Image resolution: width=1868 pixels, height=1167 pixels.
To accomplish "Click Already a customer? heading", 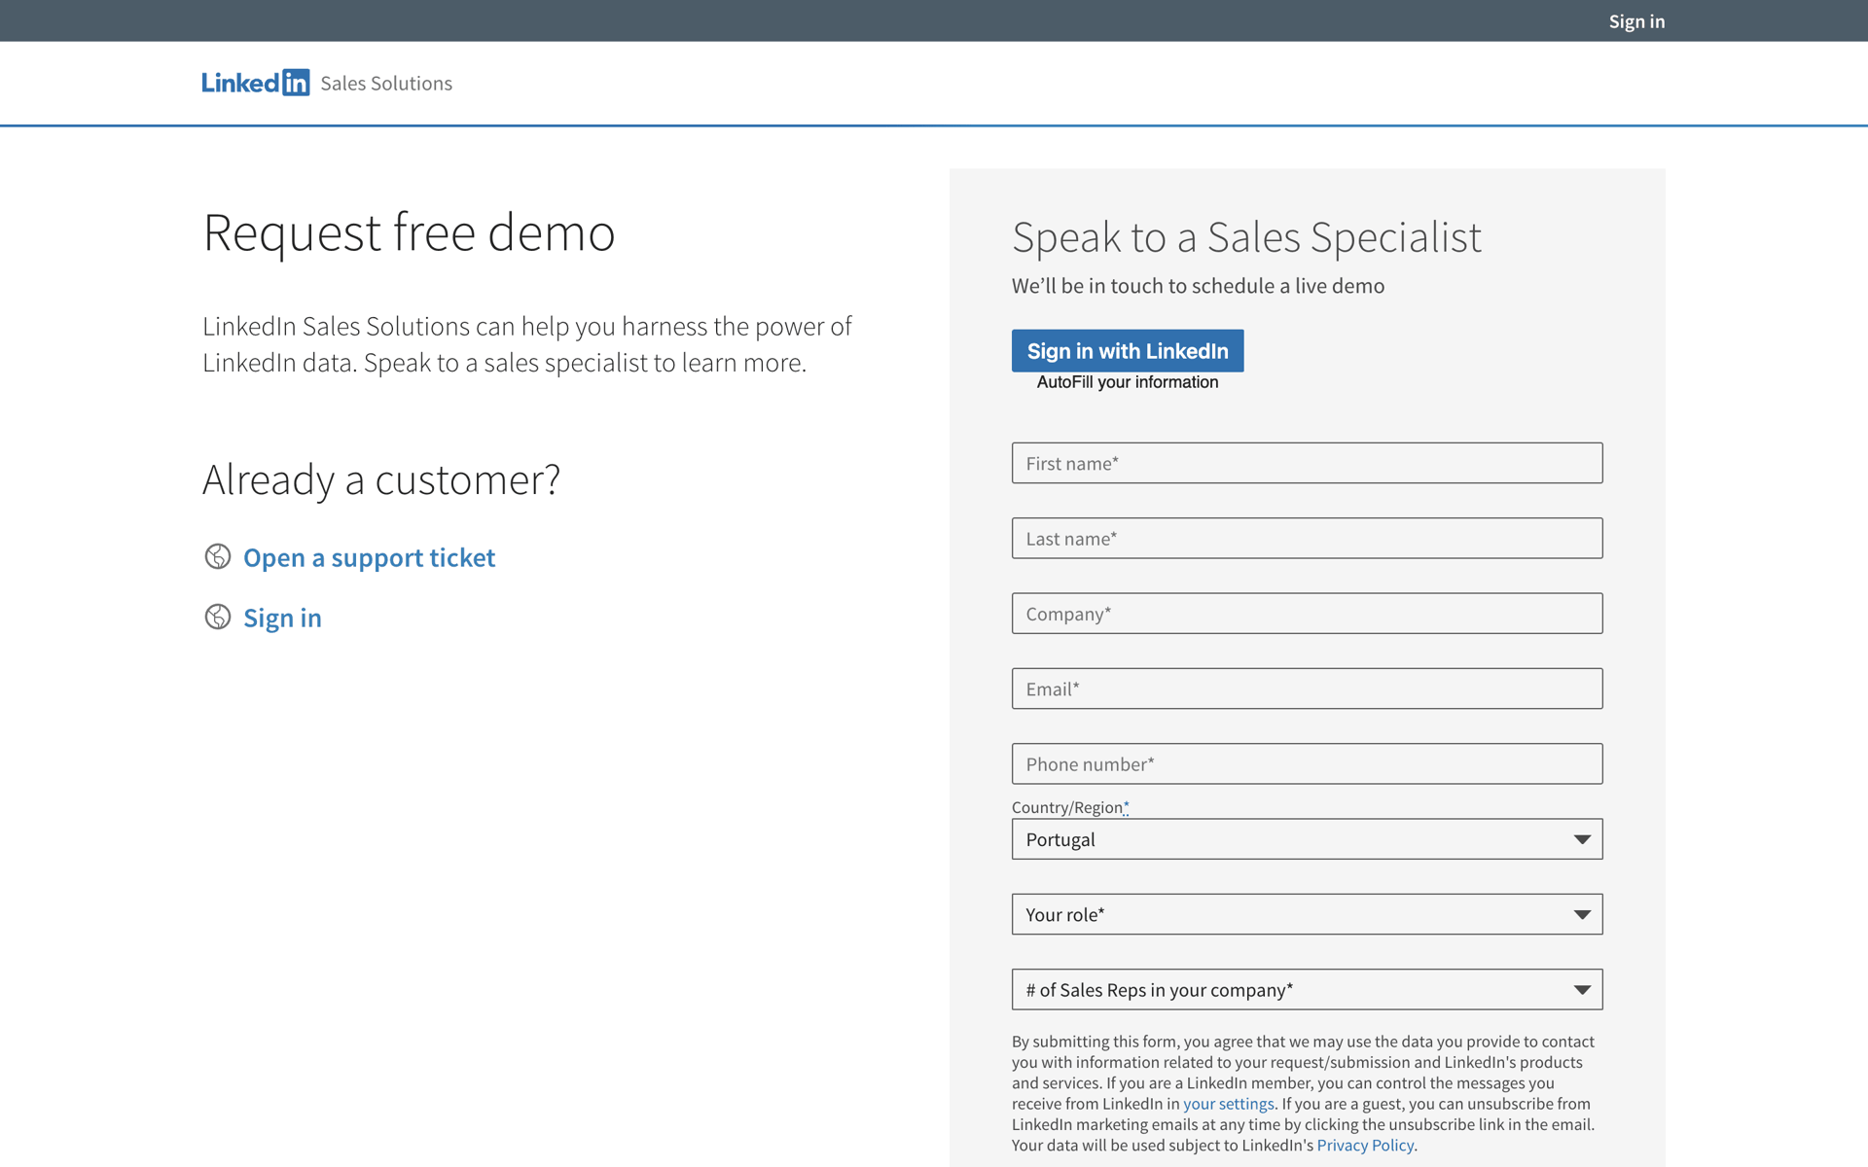I will [381, 479].
